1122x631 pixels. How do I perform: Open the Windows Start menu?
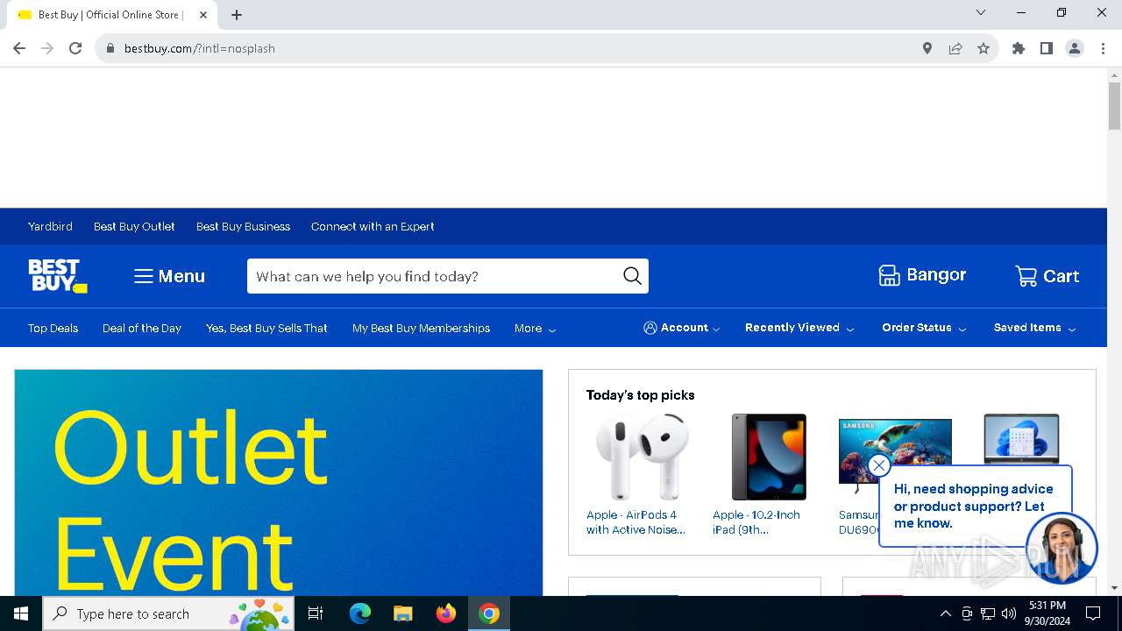click(x=21, y=613)
